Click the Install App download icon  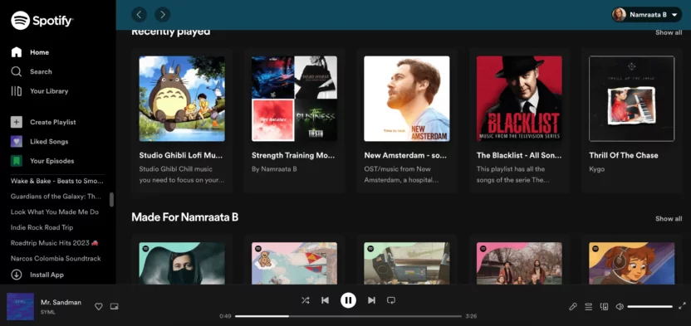tap(17, 275)
